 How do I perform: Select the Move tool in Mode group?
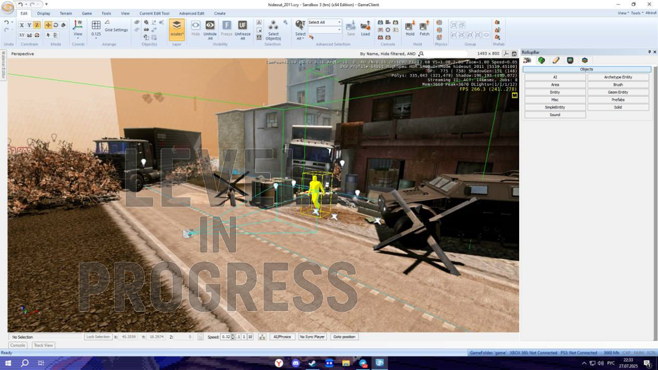point(48,25)
